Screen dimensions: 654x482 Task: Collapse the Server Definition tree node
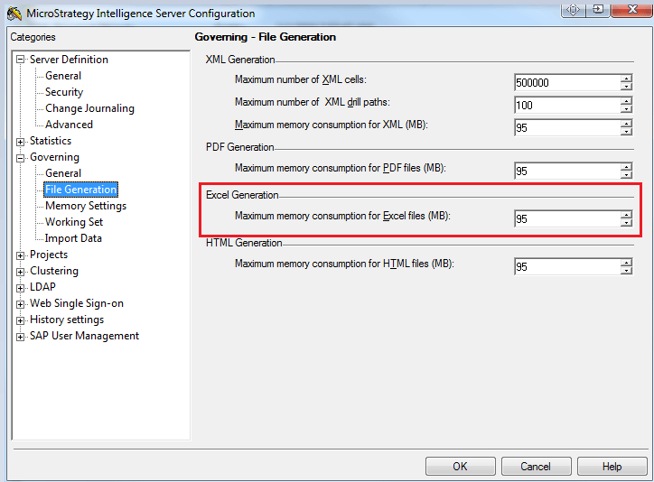(20, 60)
